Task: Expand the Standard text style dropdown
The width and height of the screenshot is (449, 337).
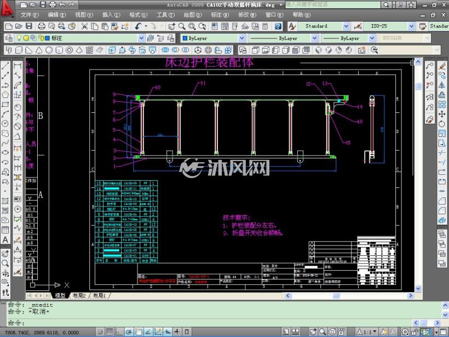Action: coord(346,26)
